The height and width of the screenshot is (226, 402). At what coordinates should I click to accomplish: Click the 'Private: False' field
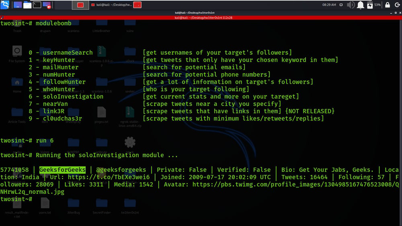tap(182, 170)
